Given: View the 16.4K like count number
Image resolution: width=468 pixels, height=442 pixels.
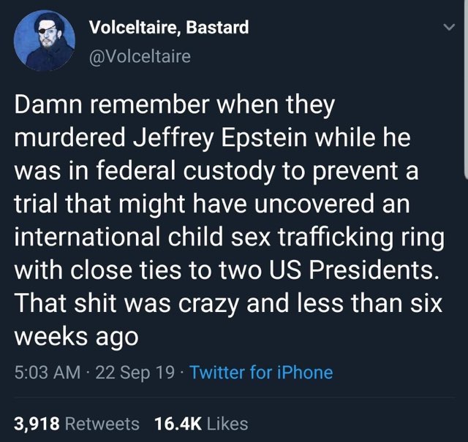Looking at the screenshot, I should tap(176, 423).
